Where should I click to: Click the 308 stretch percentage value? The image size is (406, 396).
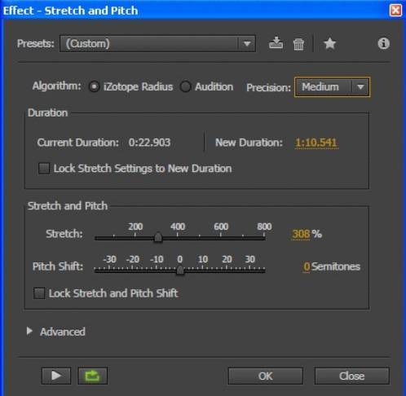pos(301,234)
